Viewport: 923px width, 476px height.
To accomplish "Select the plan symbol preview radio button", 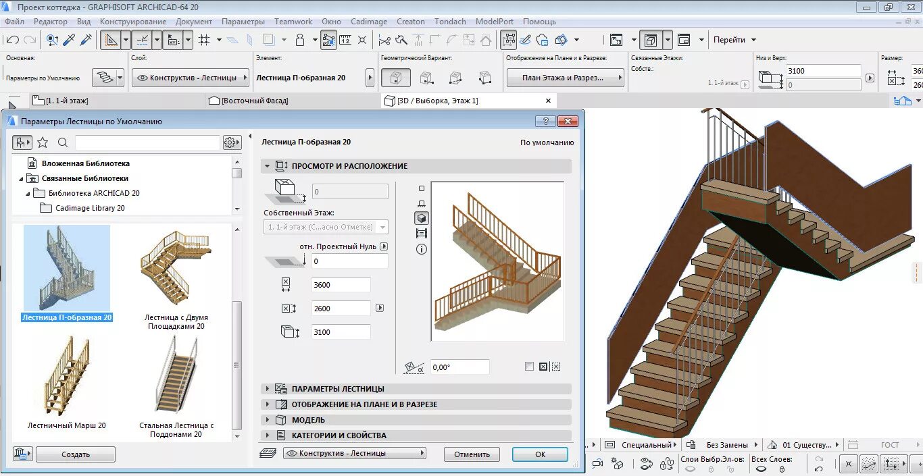I will 422,189.
